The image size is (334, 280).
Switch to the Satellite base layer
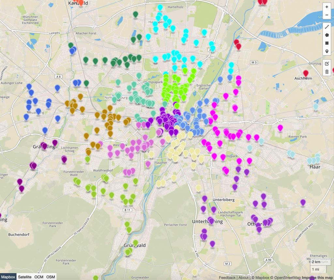coord(25,277)
